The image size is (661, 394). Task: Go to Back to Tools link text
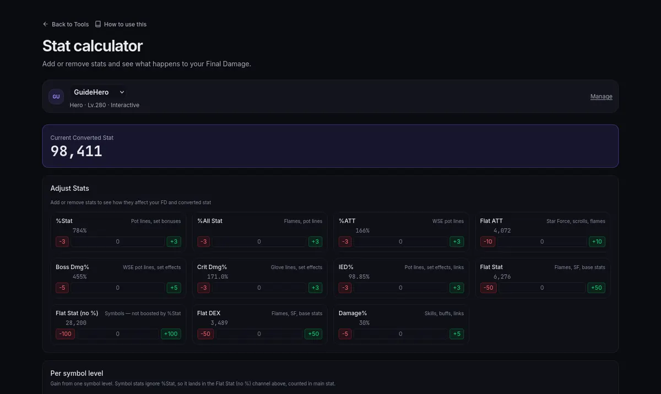click(x=70, y=24)
